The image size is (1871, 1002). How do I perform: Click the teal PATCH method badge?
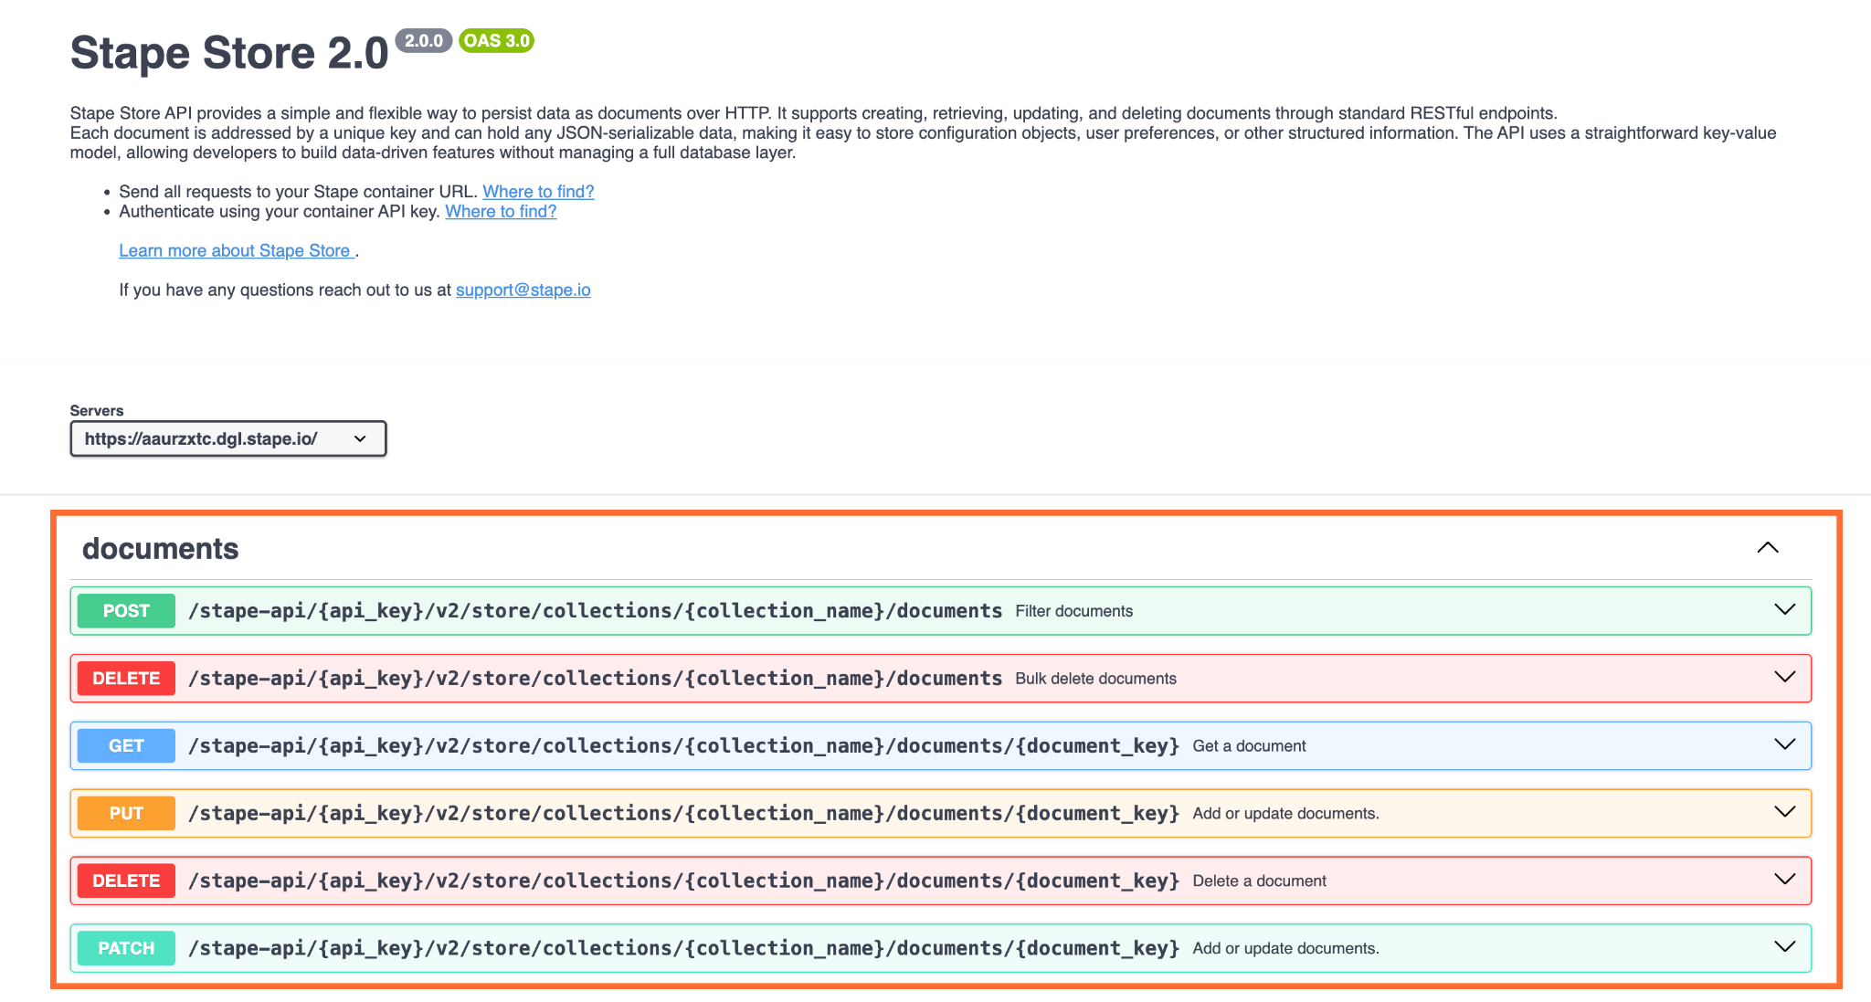(126, 949)
